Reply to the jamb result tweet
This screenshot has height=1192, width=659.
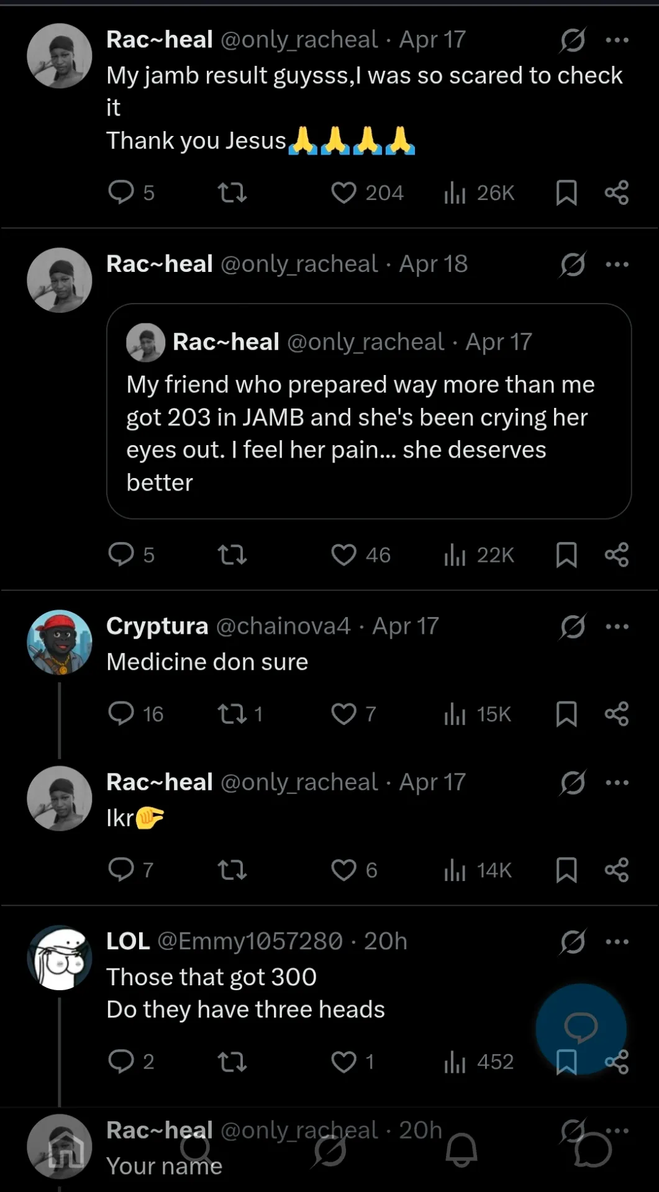(121, 192)
